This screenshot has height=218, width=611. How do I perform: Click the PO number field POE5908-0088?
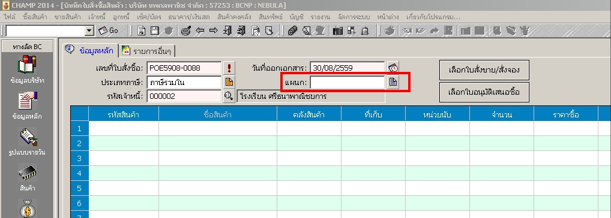point(184,68)
